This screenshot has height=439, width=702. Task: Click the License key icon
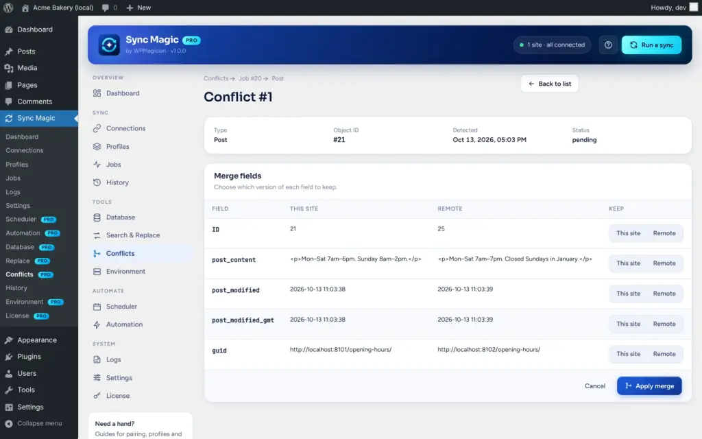tap(97, 396)
